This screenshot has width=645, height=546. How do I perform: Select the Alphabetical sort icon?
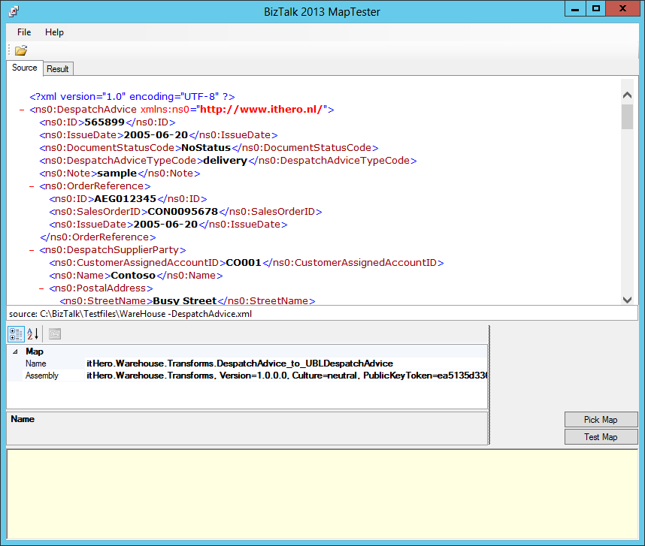tap(33, 334)
